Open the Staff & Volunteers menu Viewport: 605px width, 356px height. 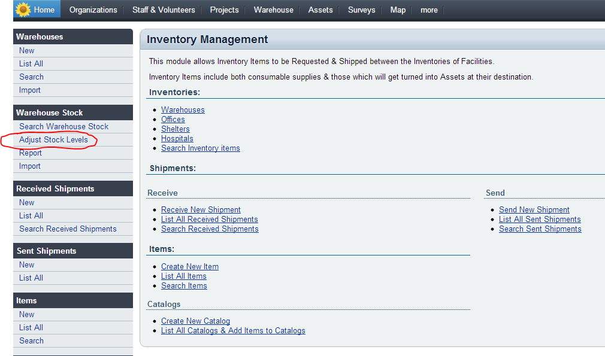164,10
